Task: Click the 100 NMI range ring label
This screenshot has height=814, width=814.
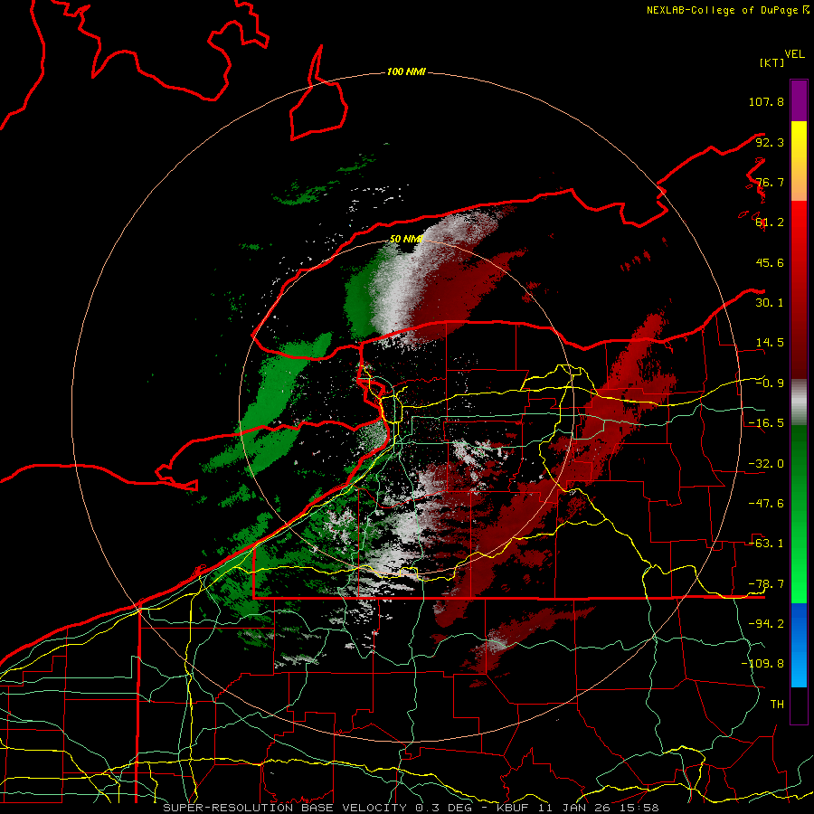Action: tap(406, 71)
